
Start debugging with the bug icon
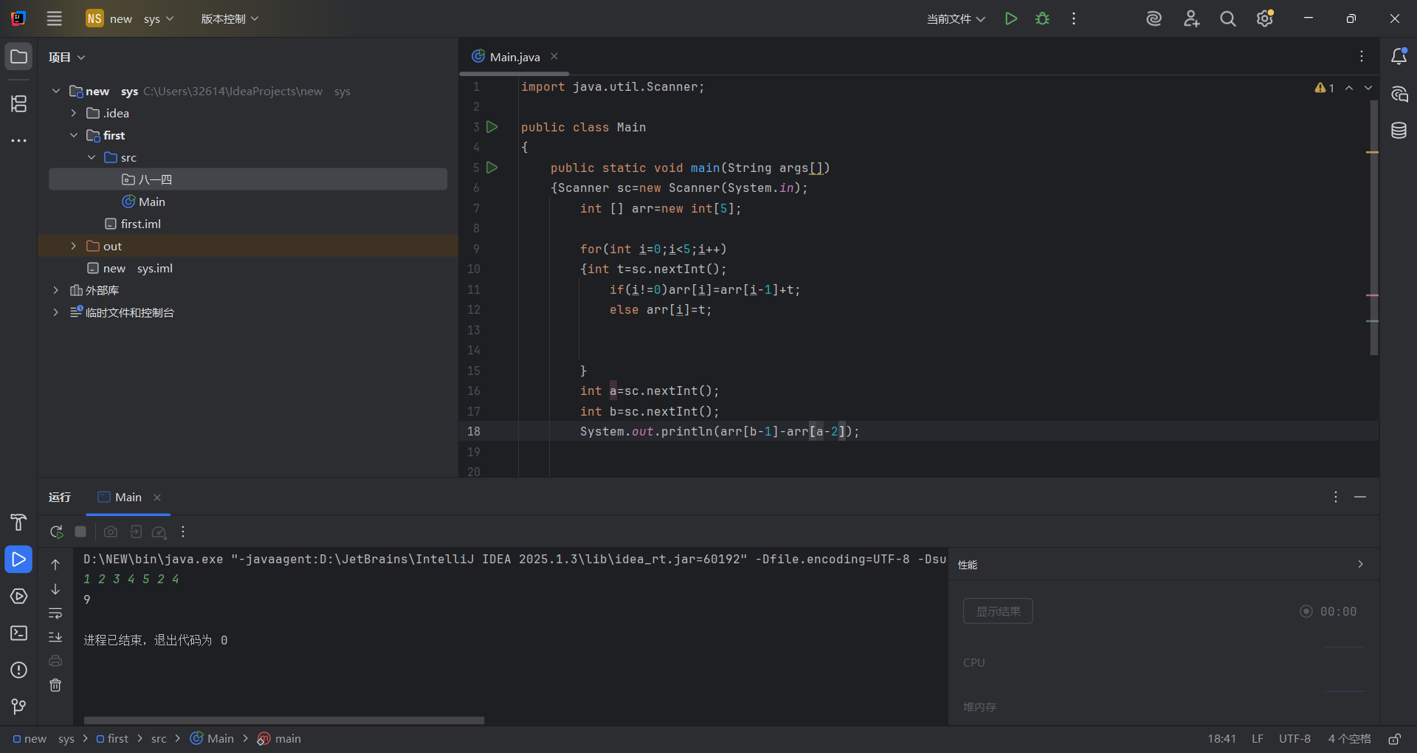tap(1042, 18)
